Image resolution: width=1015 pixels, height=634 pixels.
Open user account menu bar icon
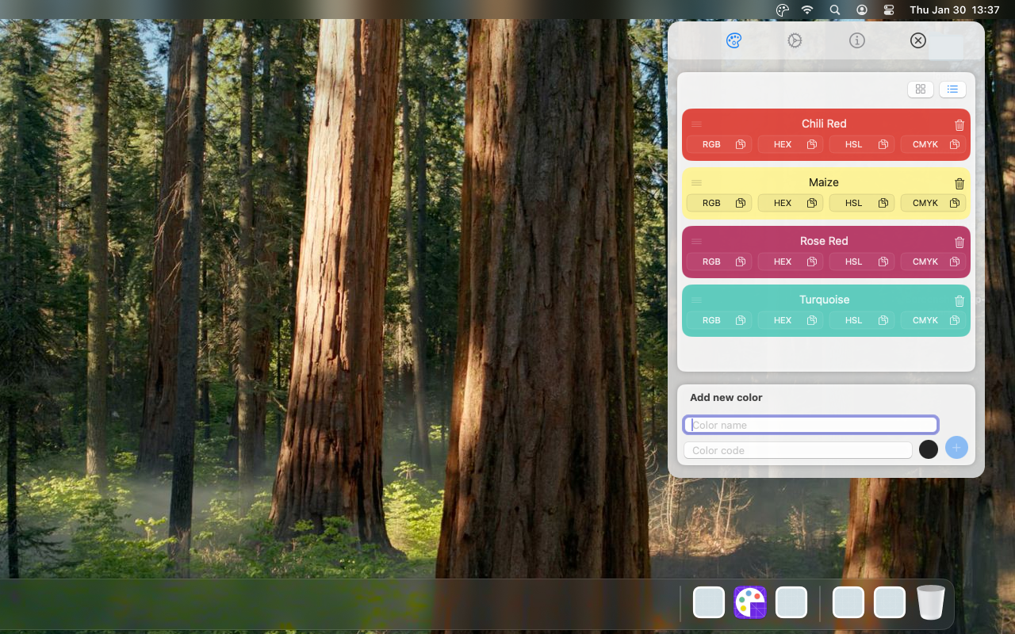(x=862, y=10)
